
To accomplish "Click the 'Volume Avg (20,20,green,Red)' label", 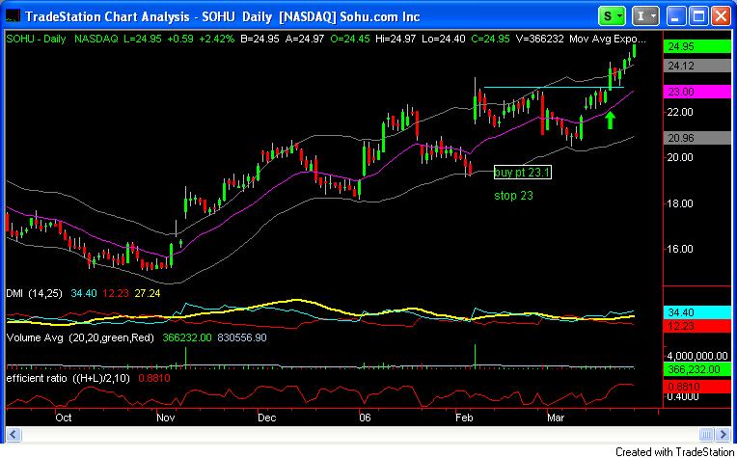I will (x=80, y=337).
